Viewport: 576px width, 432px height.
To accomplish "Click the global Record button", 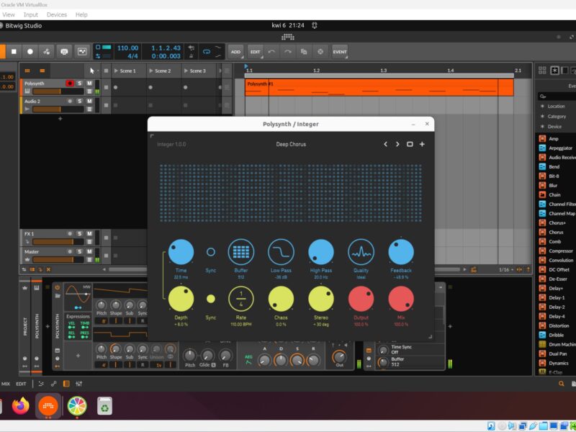I will pos(30,52).
